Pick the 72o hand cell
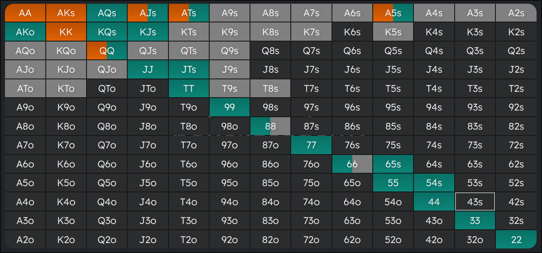 (311, 240)
